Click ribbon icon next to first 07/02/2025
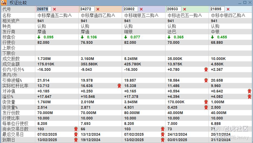Screen dimensions: 253x143 tap(76, 134)
